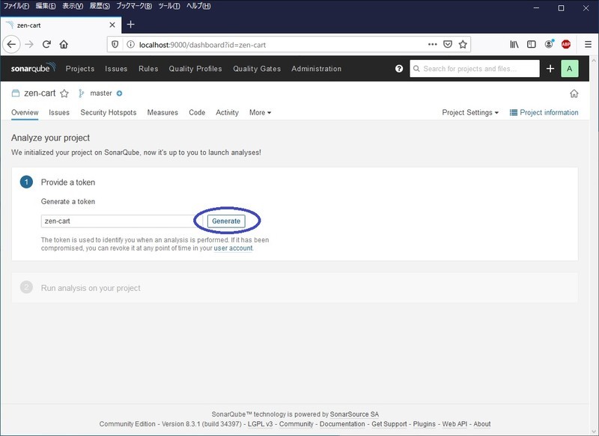The height and width of the screenshot is (436, 599).
Task: Select the project Issues tab
Action: (x=59, y=112)
